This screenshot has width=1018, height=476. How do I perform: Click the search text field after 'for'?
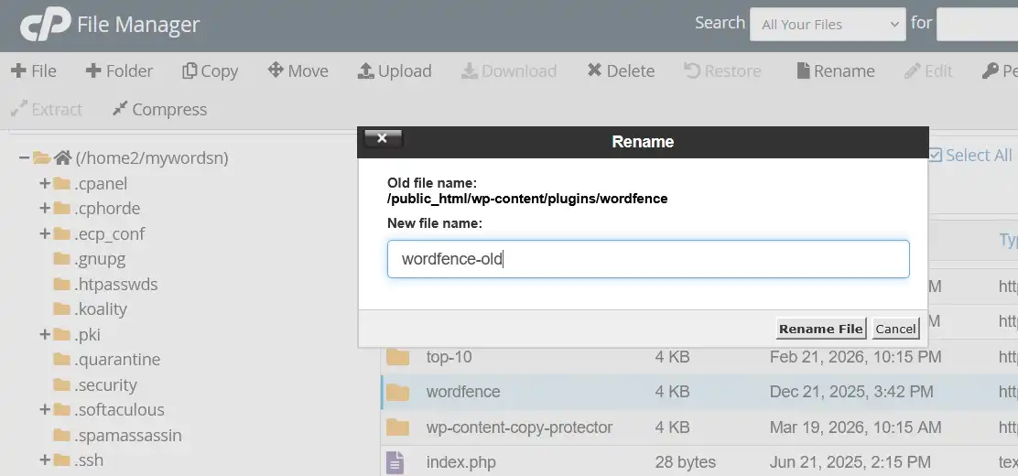pyautogui.click(x=977, y=24)
